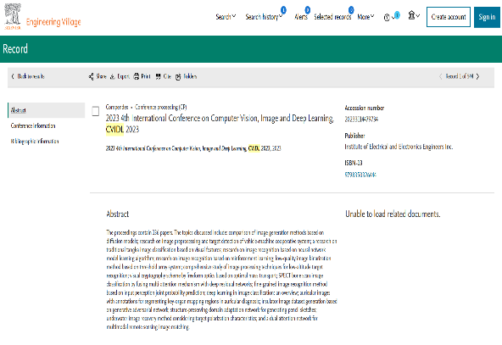Screen dimensions: 502x345
Task: Expand the More dropdown menu
Action: pyautogui.click(x=365, y=17)
